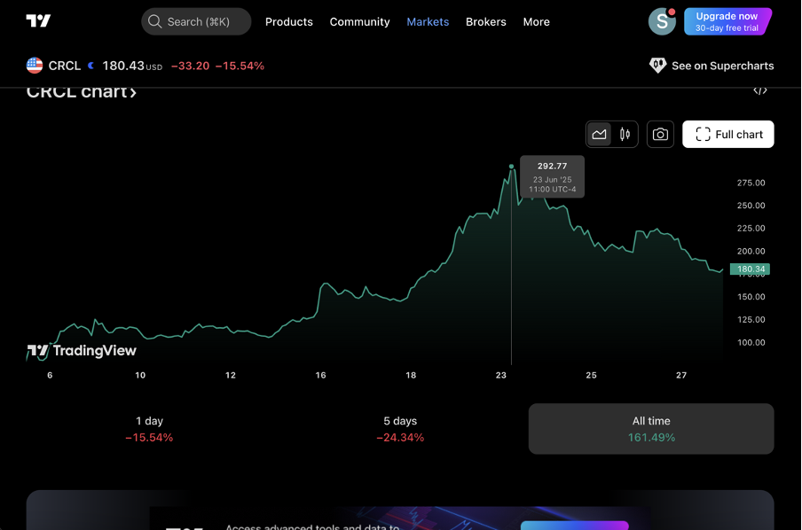802x530 pixels.
Task: Open the user profile avatar
Action: pos(662,21)
